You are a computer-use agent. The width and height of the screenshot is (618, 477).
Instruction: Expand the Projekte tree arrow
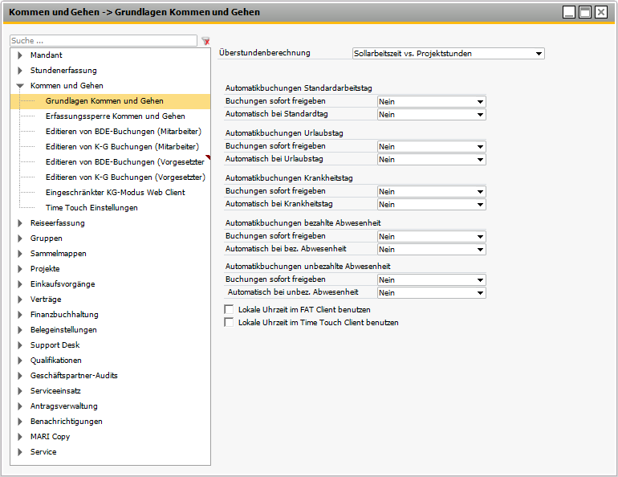pyautogui.click(x=20, y=269)
